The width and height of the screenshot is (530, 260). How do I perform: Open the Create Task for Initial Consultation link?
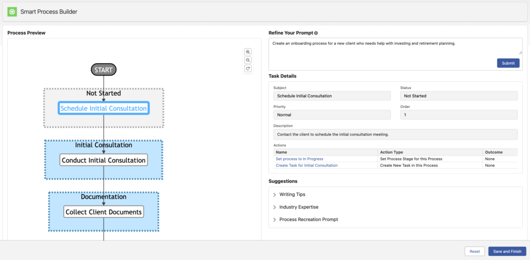pyautogui.click(x=306, y=165)
